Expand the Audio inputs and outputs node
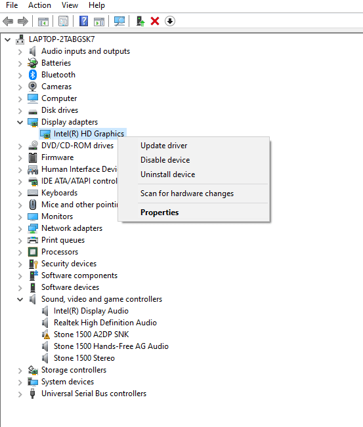The height and width of the screenshot is (427, 363). coord(20,51)
